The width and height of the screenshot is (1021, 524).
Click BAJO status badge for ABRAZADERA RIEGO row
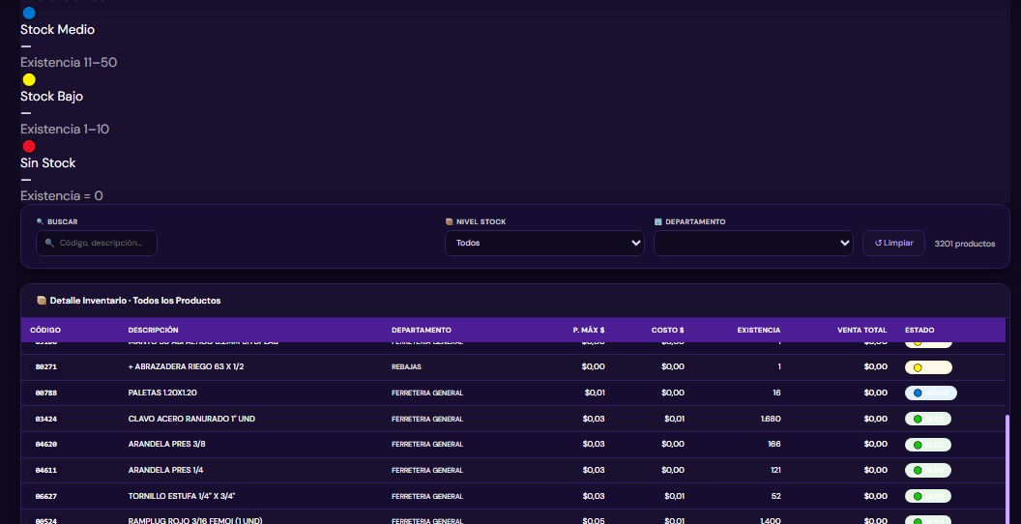pos(928,367)
